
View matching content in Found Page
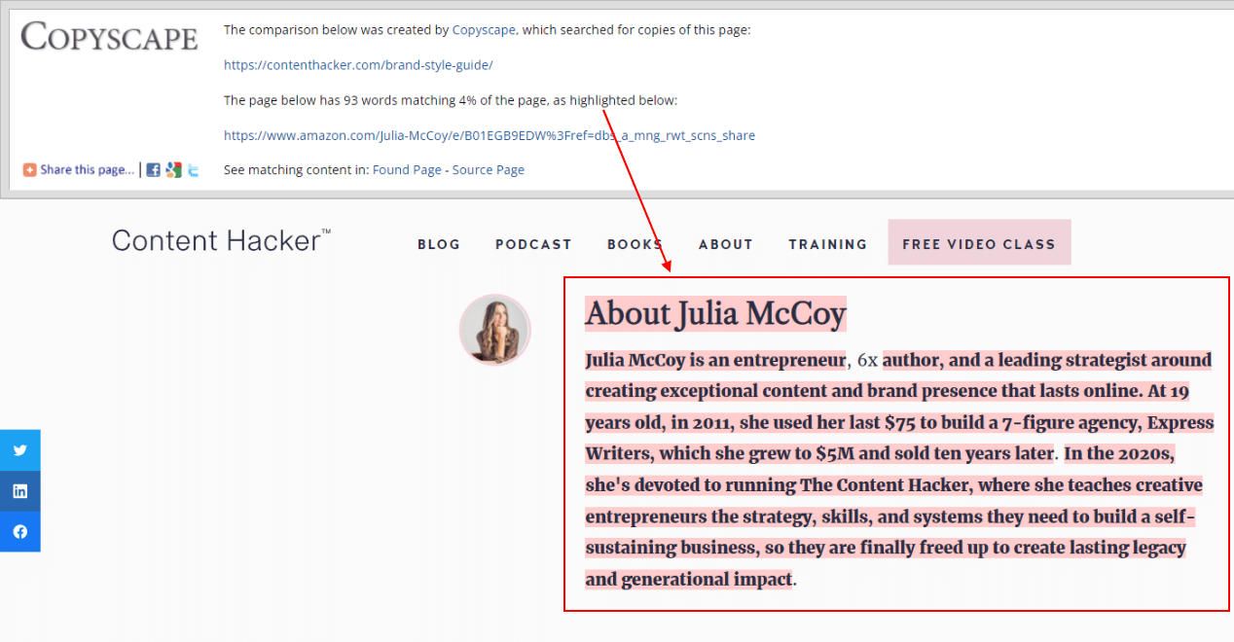tap(407, 170)
